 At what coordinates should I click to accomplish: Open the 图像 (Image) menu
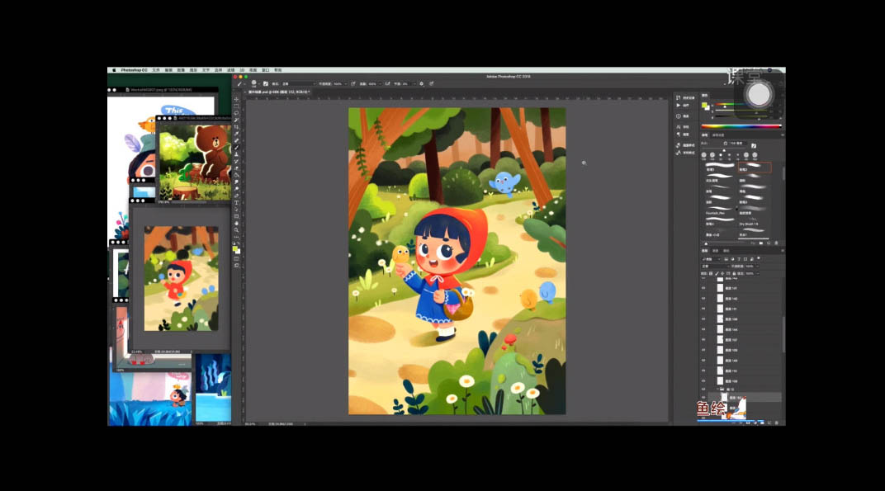click(181, 70)
